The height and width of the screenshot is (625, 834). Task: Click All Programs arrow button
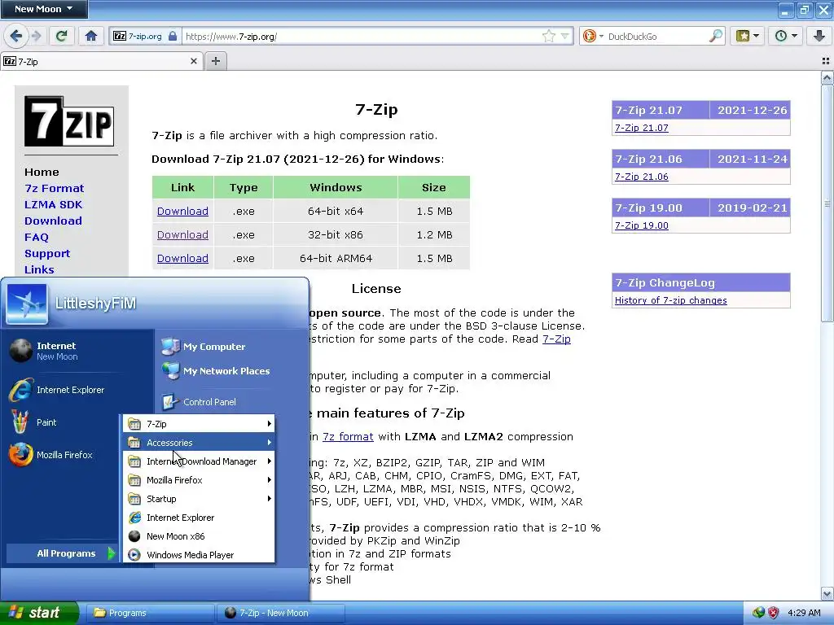click(62, 553)
